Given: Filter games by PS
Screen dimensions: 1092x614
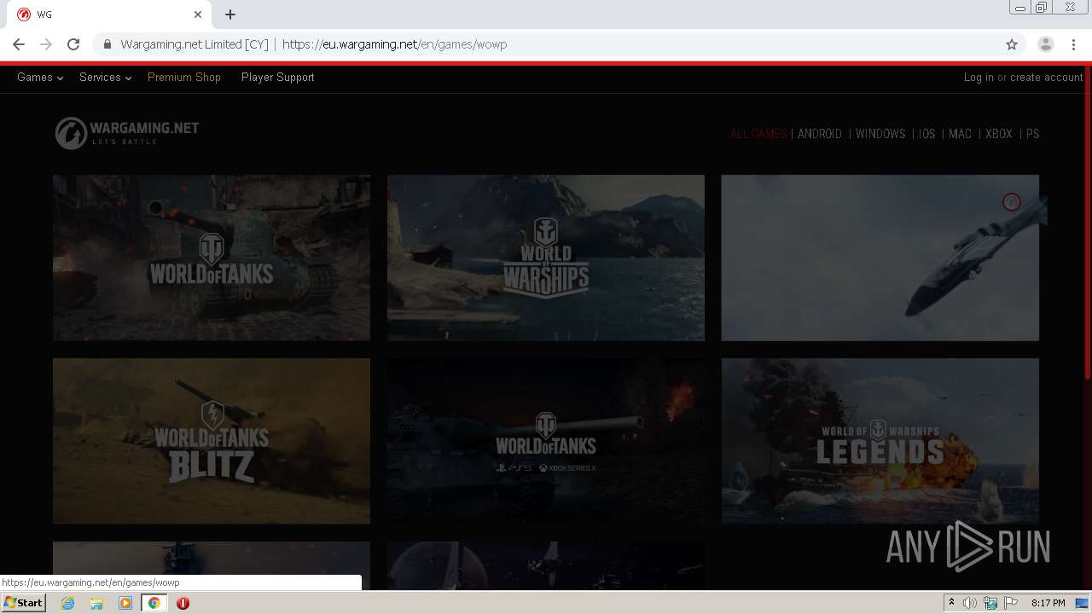Looking at the screenshot, I should tap(1033, 134).
